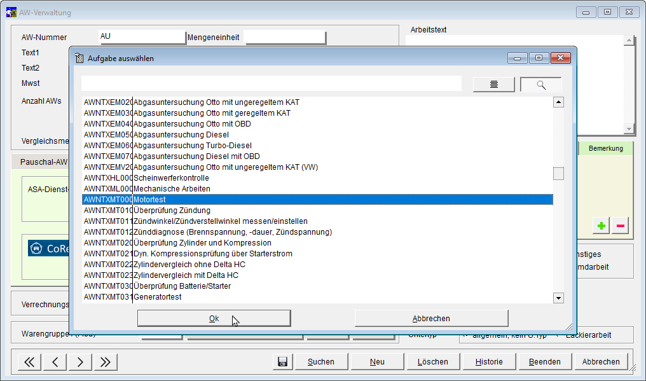The width and height of the screenshot is (646, 381).
Task: Select row Mechanische Arbeiten
Action: tap(317, 188)
